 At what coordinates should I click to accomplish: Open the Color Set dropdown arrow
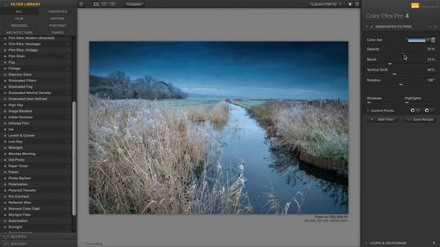(433, 40)
